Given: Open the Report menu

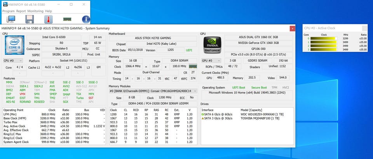Looking at the screenshot, I should coord(21,11).
